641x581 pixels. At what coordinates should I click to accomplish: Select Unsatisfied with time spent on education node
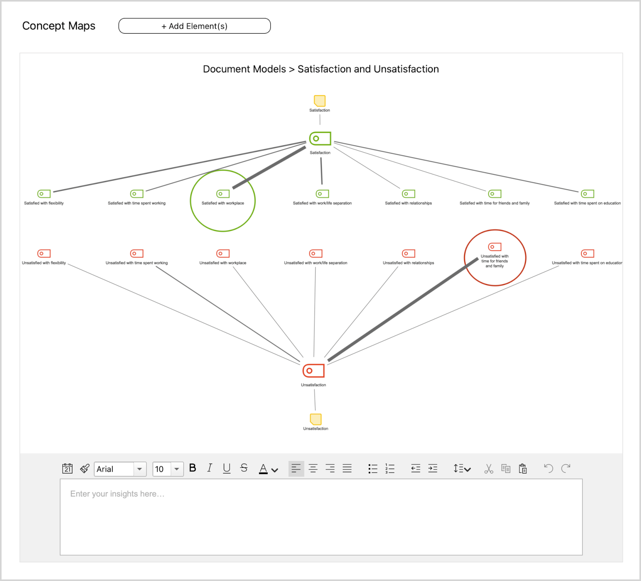click(x=588, y=253)
